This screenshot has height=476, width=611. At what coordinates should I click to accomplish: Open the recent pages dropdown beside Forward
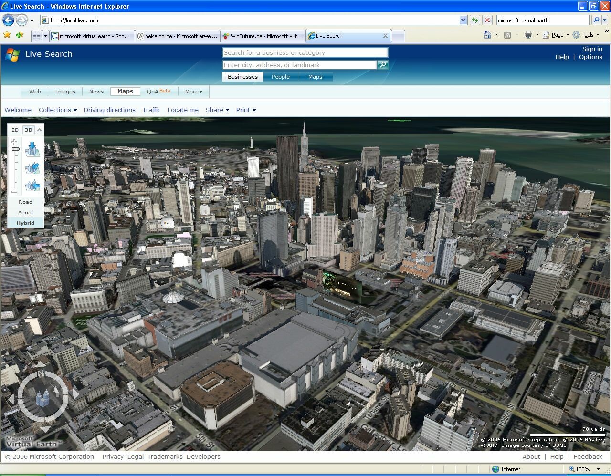click(32, 21)
